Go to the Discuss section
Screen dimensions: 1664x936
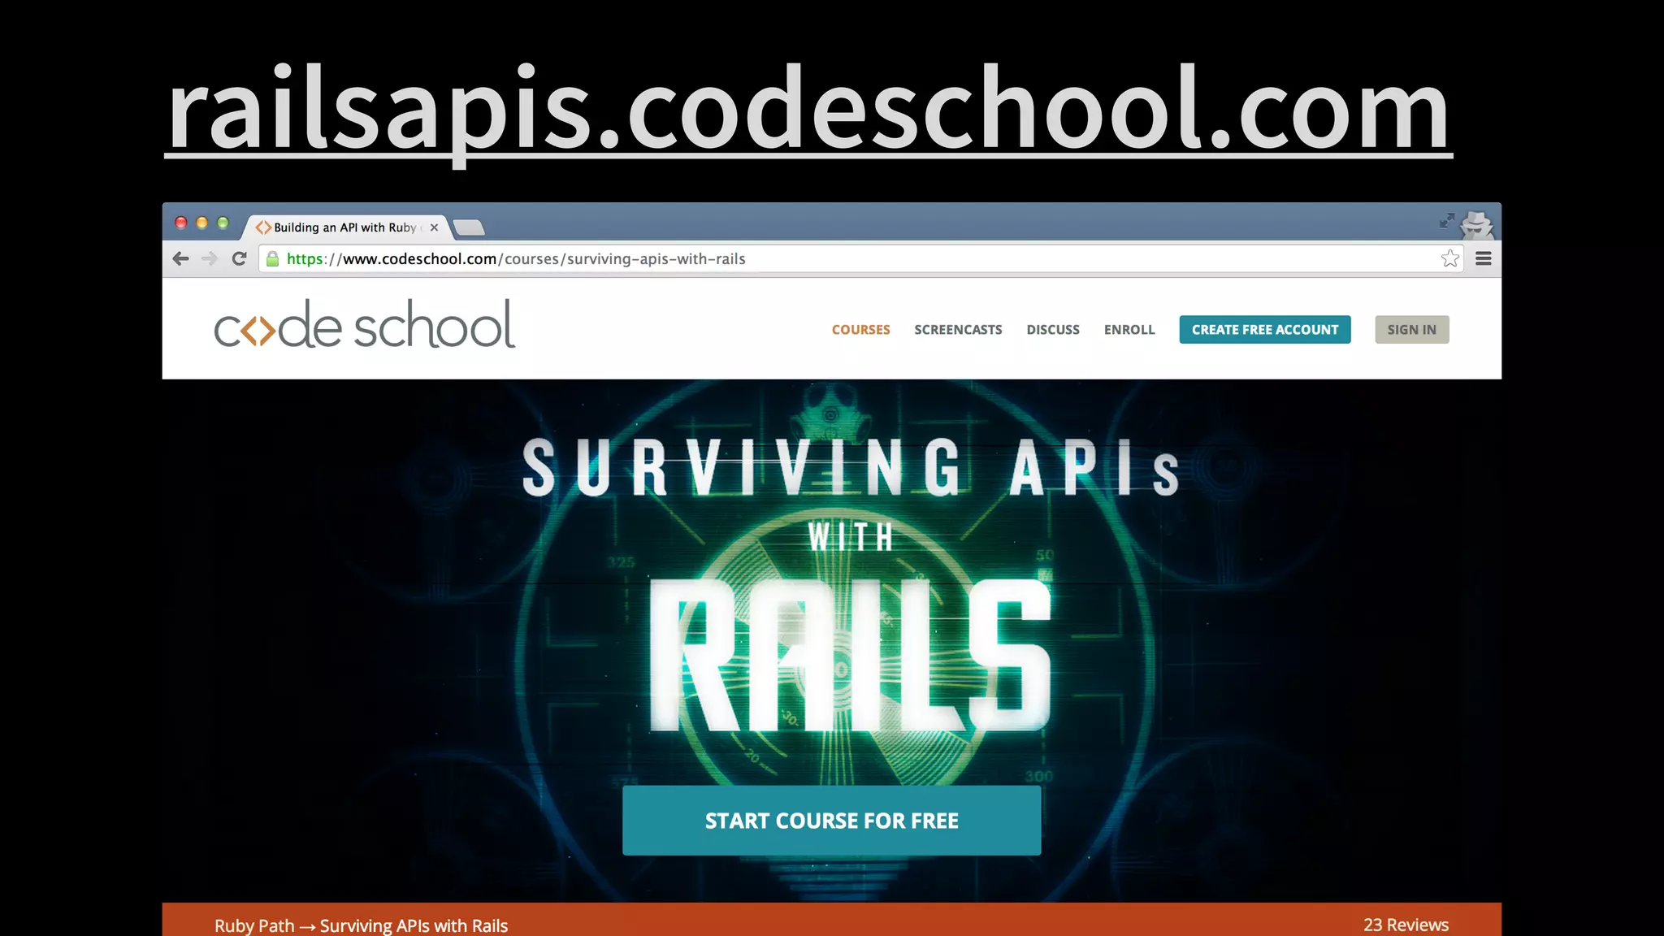click(x=1052, y=330)
